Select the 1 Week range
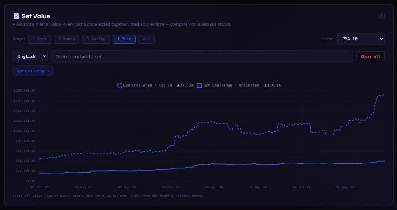The image size is (397, 210). [x=39, y=39]
